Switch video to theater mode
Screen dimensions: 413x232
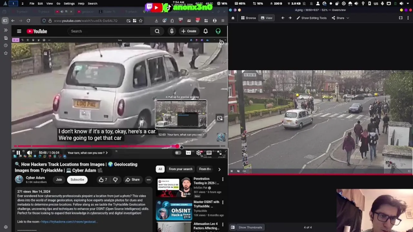(x=209, y=153)
